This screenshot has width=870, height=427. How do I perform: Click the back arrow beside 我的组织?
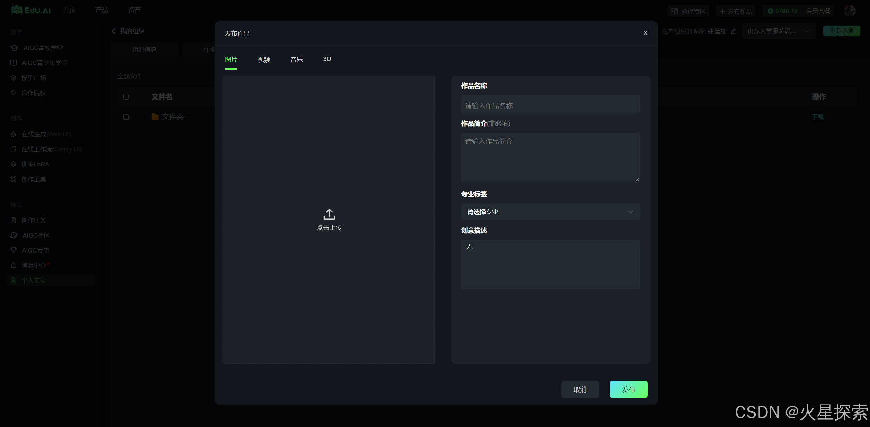click(114, 31)
